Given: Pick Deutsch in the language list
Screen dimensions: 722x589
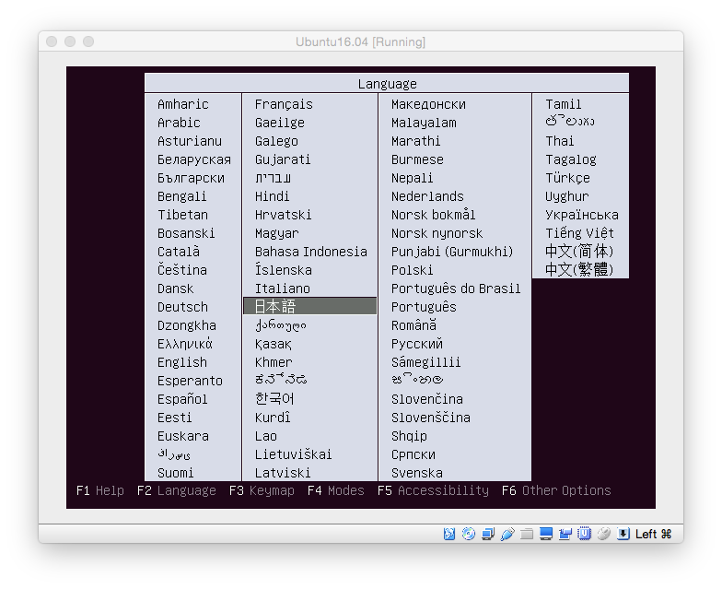Looking at the screenshot, I should [182, 307].
